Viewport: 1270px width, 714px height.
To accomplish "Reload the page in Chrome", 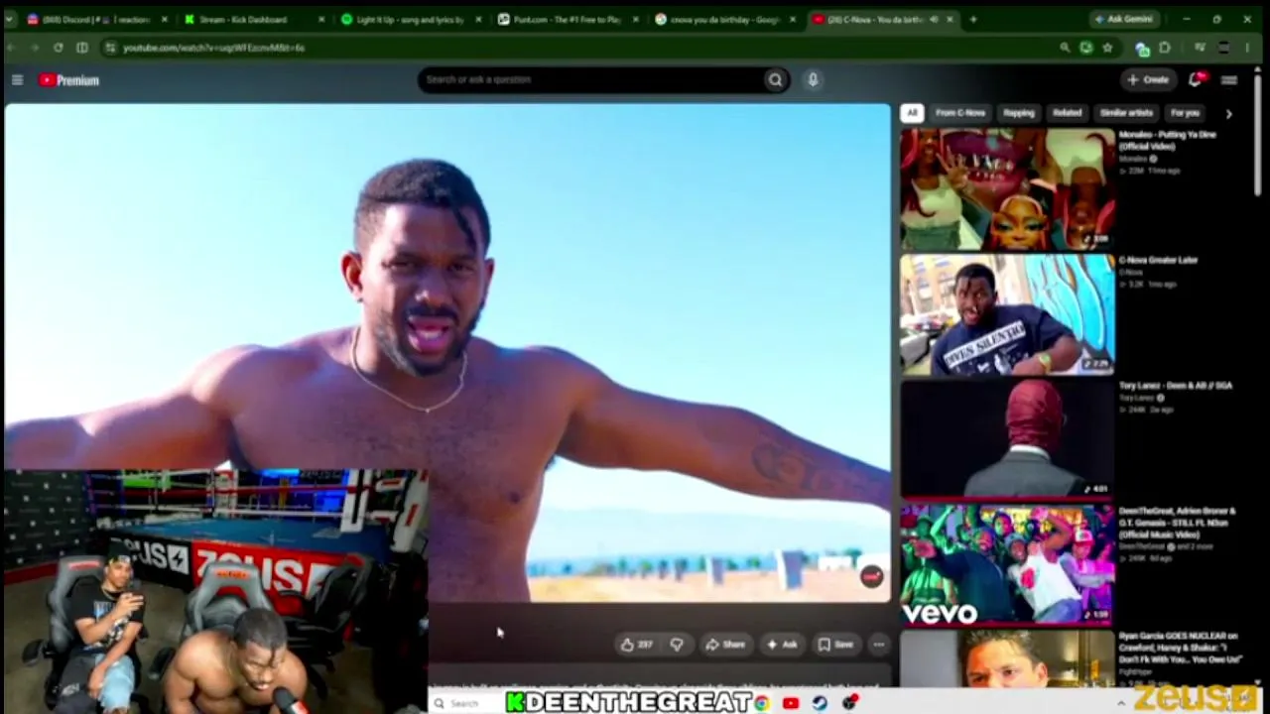I will [59, 48].
